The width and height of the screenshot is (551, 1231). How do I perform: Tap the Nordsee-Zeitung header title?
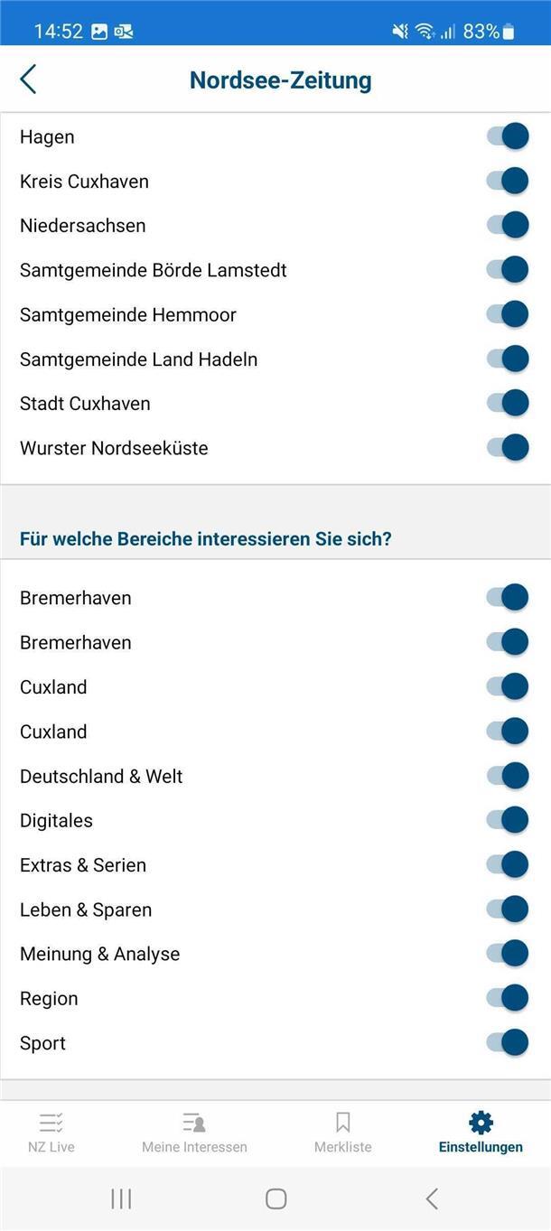click(x=280, y=80)
